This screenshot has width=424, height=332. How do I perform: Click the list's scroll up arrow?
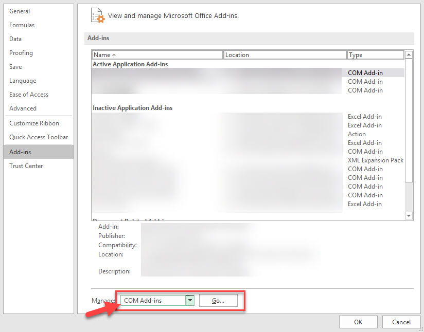coord(409,55)
